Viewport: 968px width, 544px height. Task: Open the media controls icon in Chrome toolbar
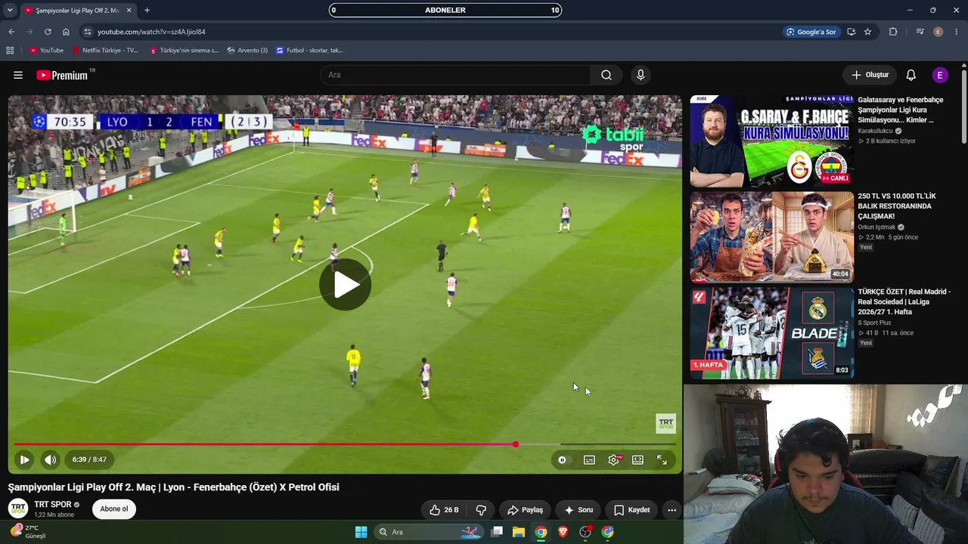pyautogui.click(x=920, y=32)
